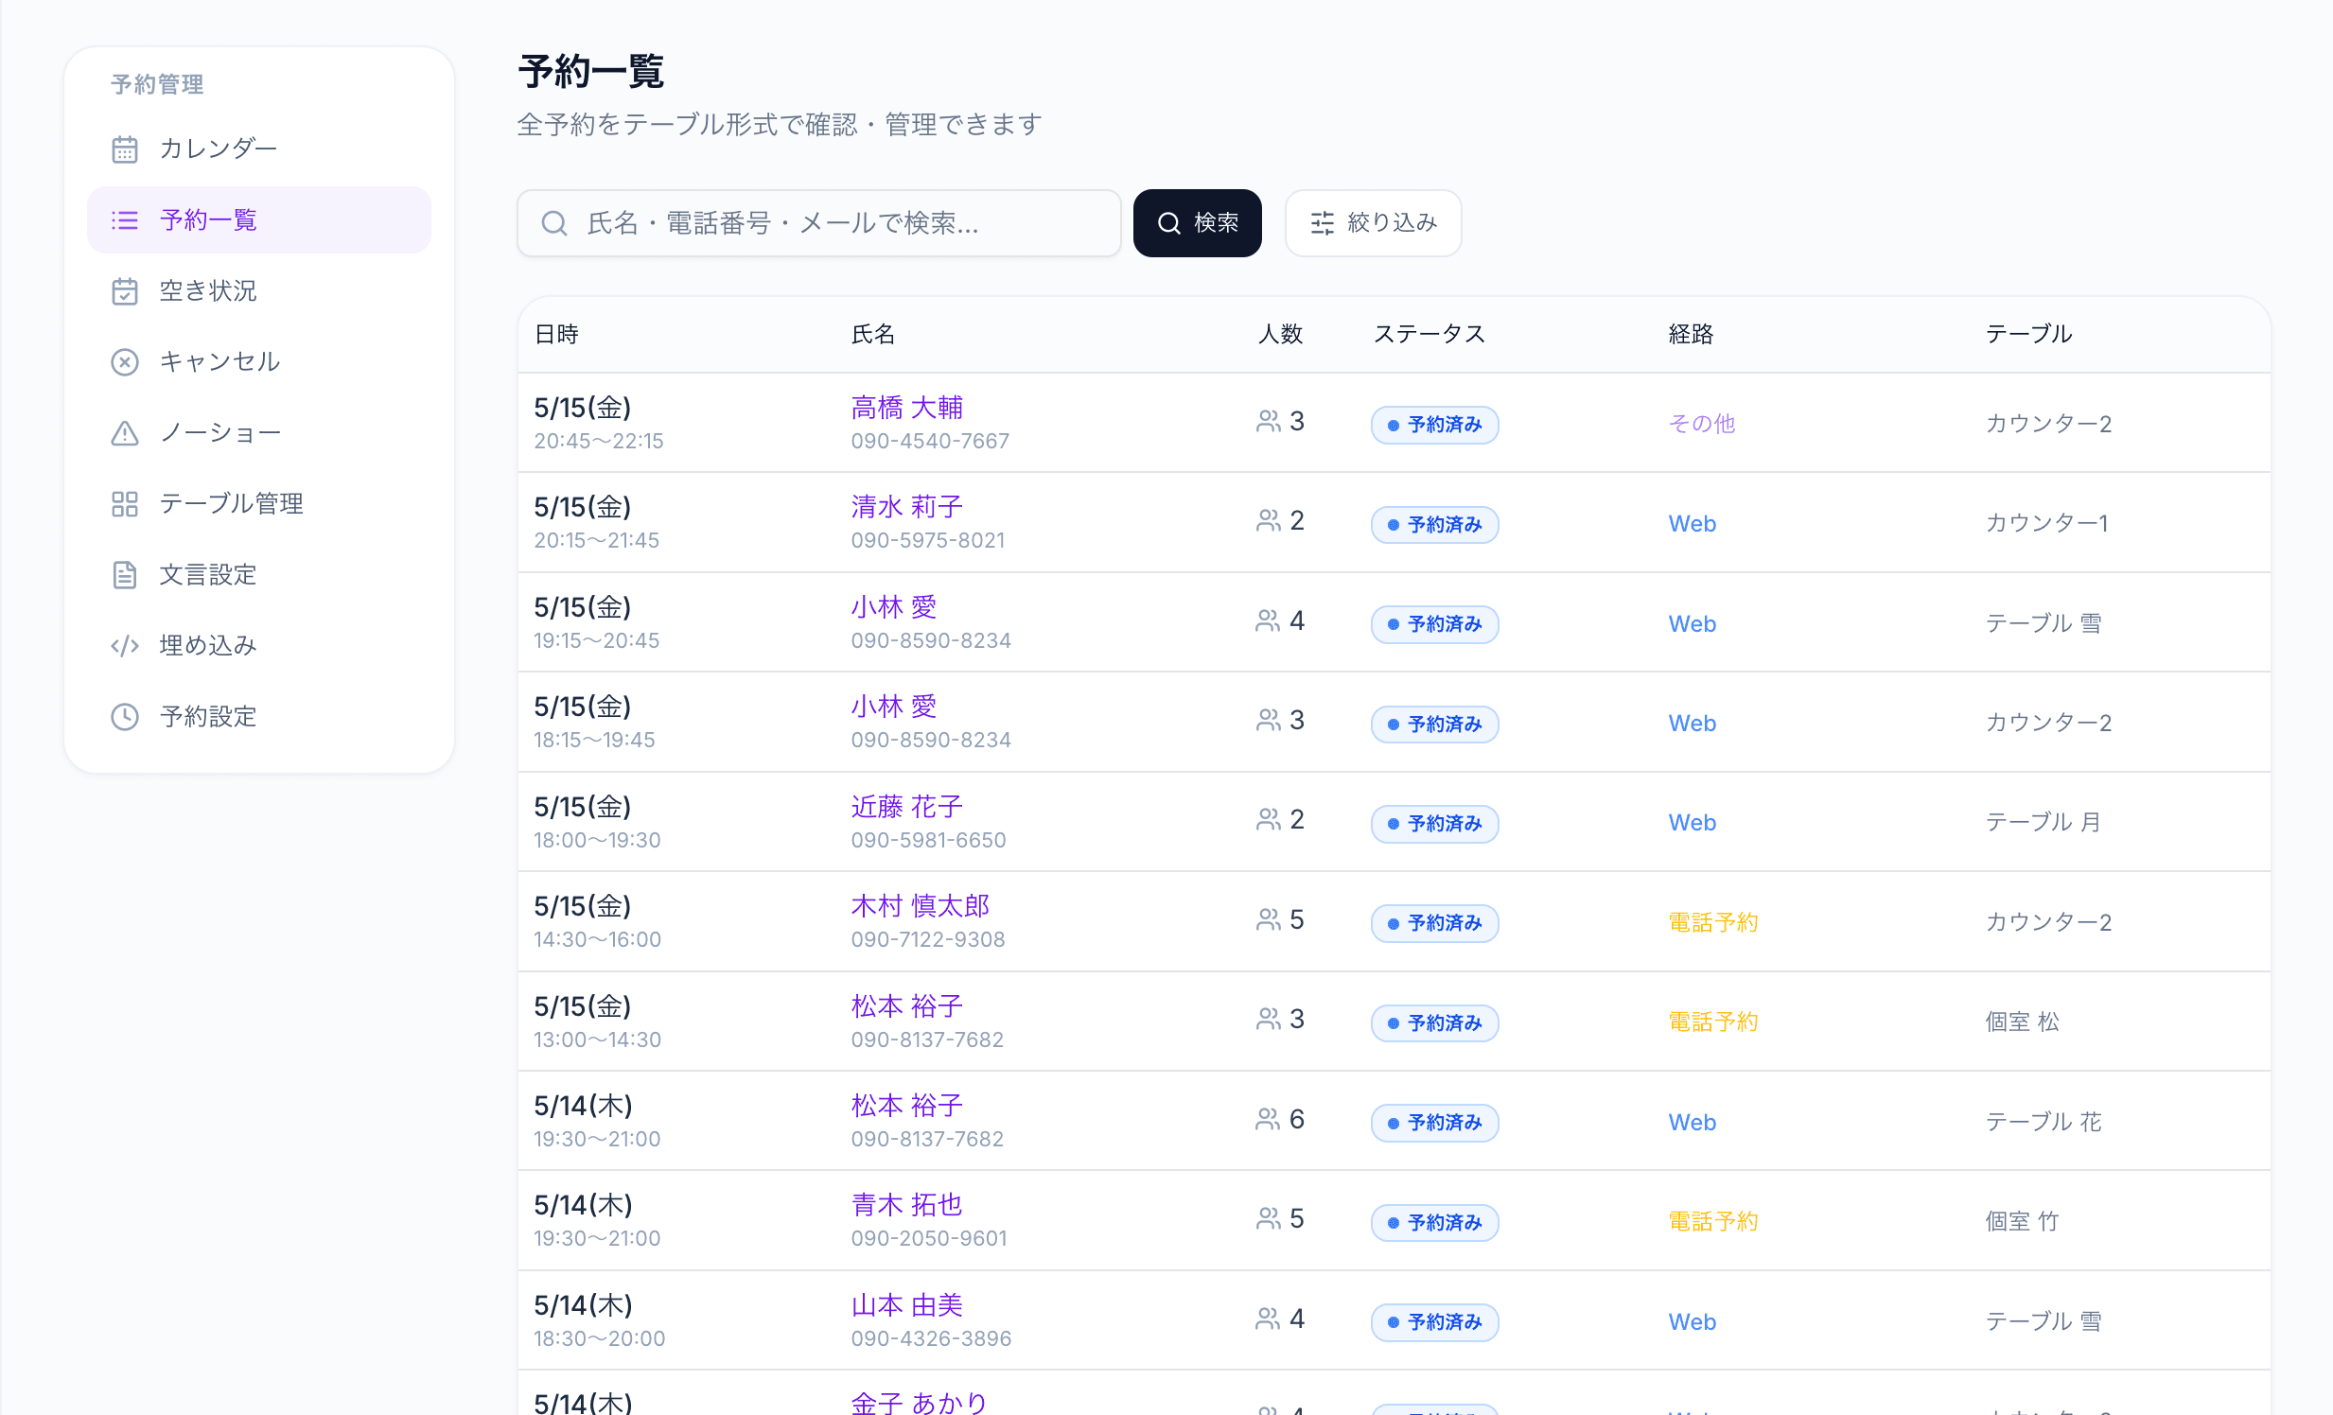Select the 木村 慎太郎 name link

point(920,906)
